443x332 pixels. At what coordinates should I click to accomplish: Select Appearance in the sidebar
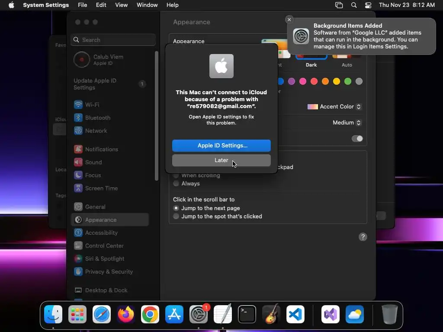pyautogui.click(x=110, y=220)
